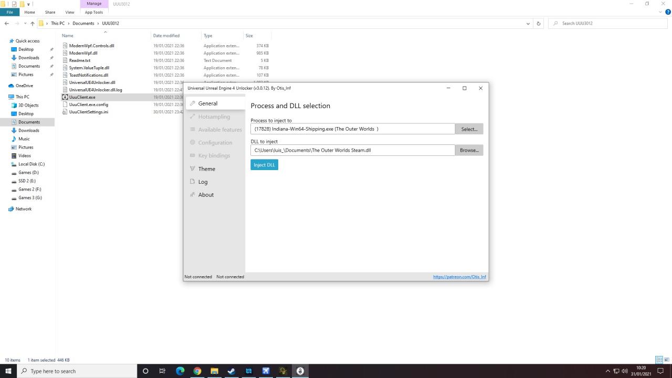The image size is (672, 378).
Task: Click the Up directory arrow icon
Action: pos(33,24)
